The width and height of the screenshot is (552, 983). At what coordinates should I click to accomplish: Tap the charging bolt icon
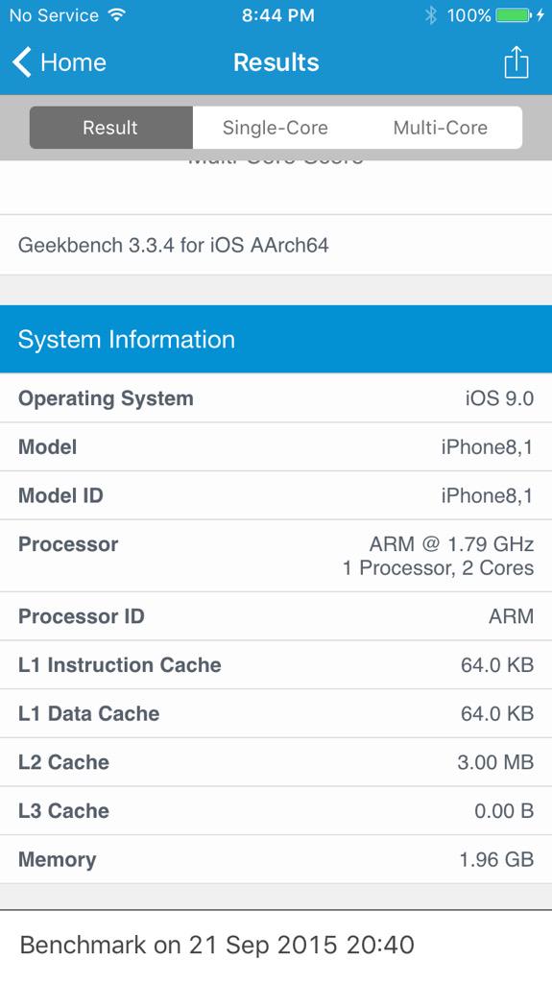pyautogui.click(x=540, y=15)
